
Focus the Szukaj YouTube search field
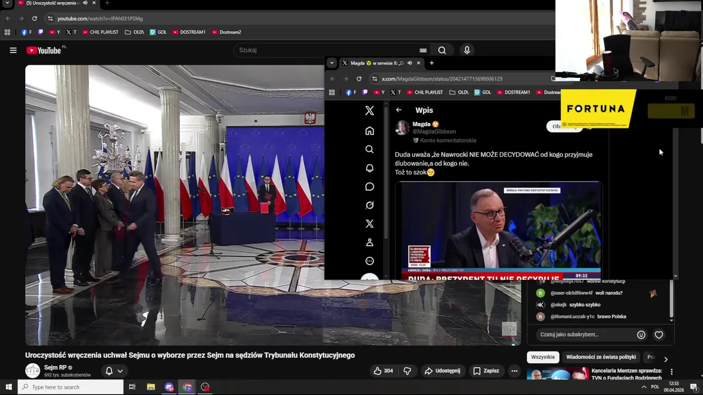pos(330,50)
